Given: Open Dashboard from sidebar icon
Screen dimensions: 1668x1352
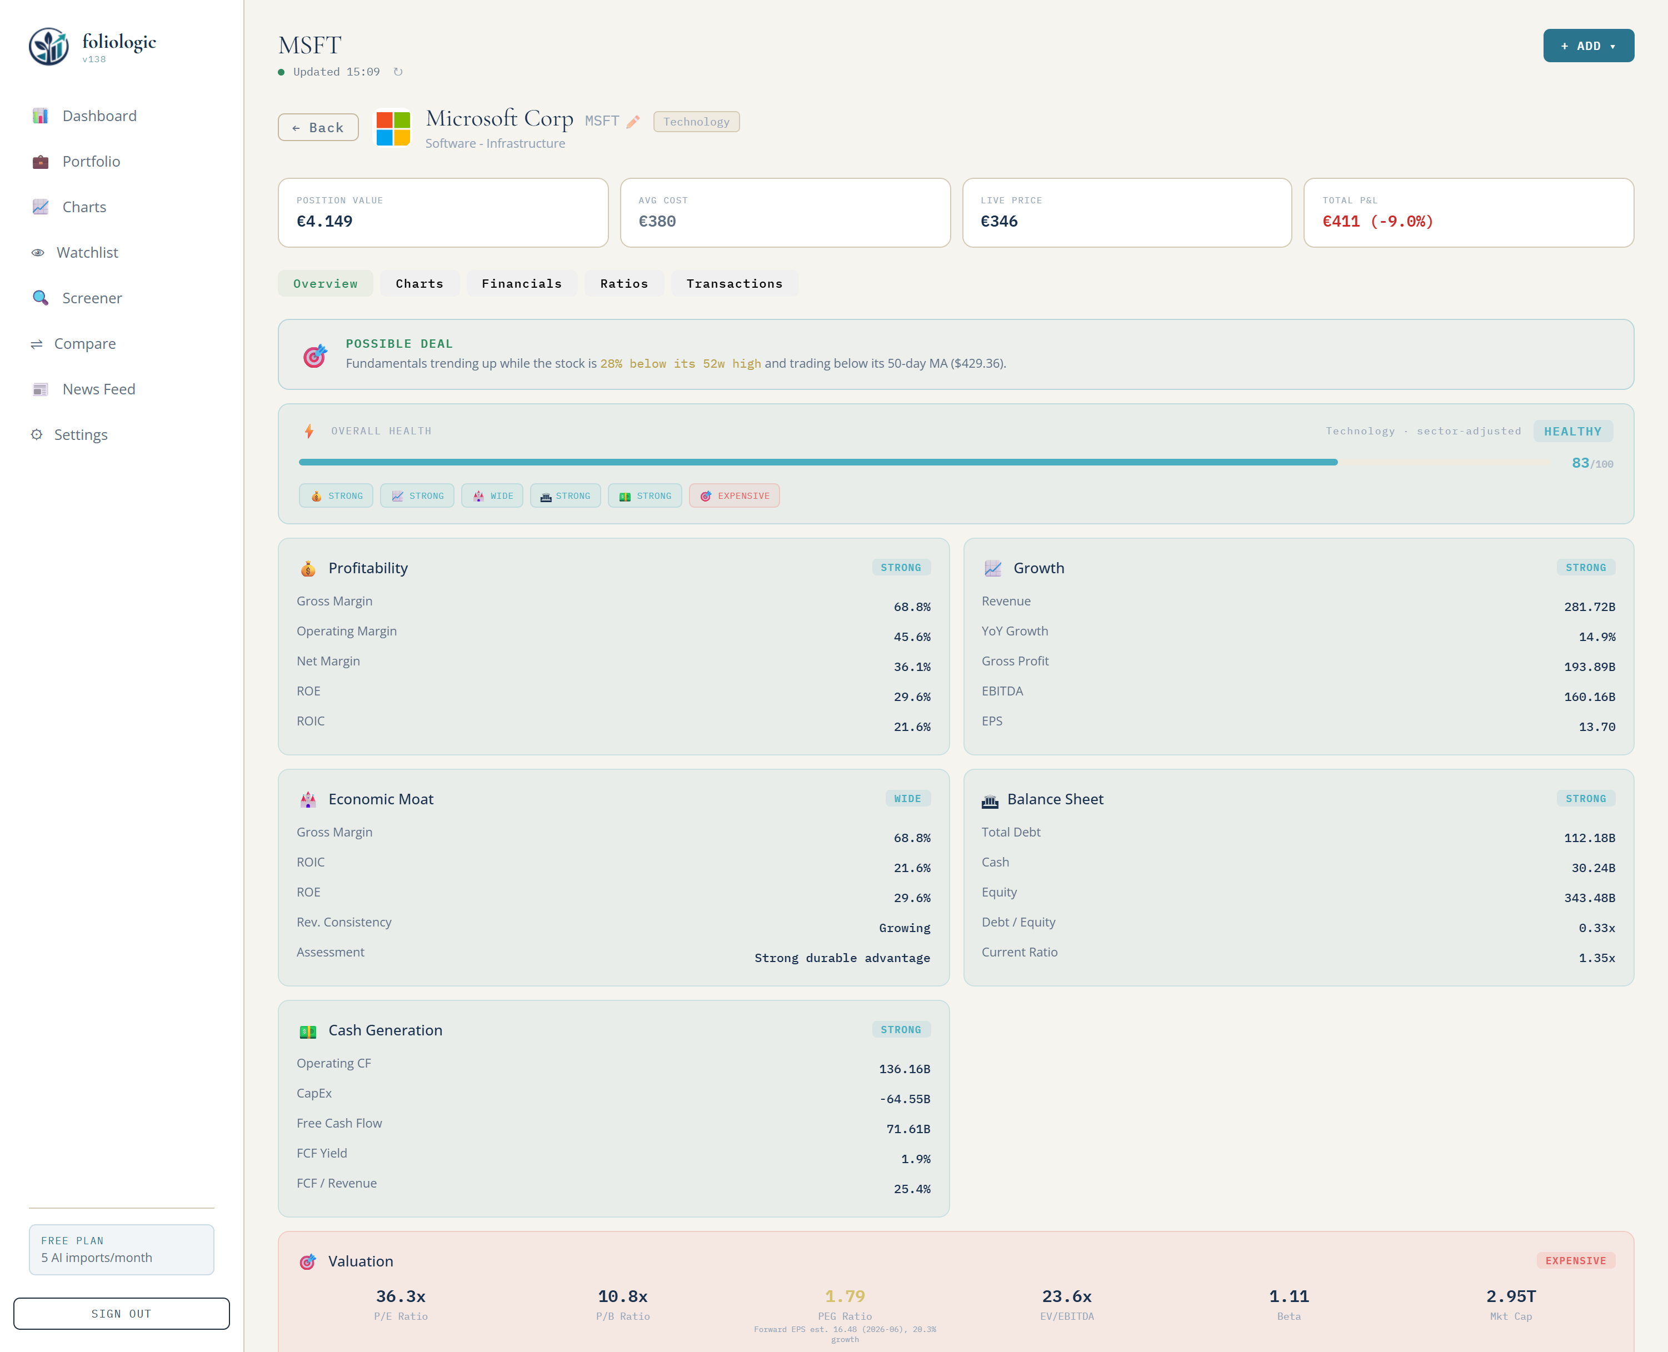Looking at the screenshot, I should (x=41, y=116).
